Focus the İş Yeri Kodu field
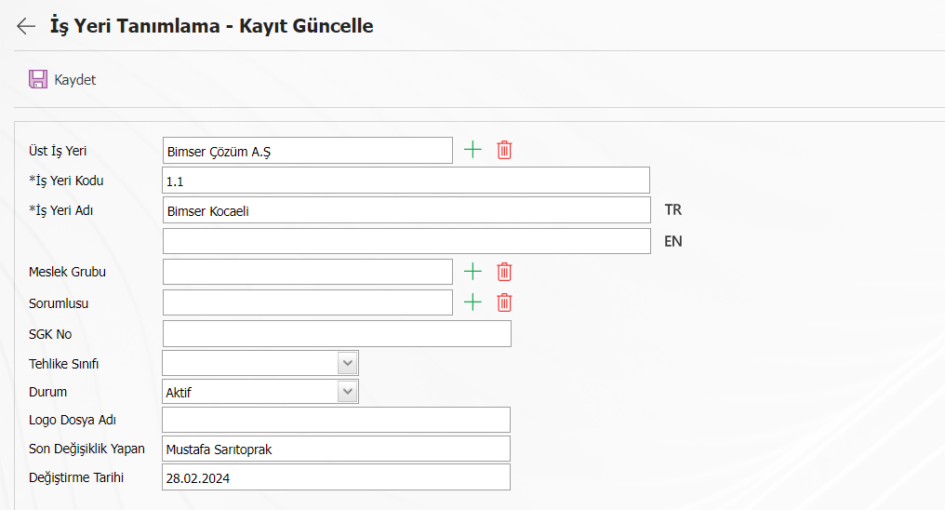945x510 pixels. tap(406, 181)
